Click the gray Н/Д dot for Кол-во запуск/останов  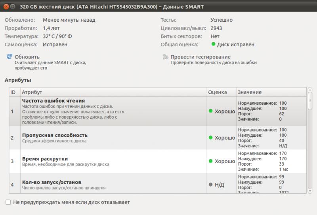click(211, 185)
